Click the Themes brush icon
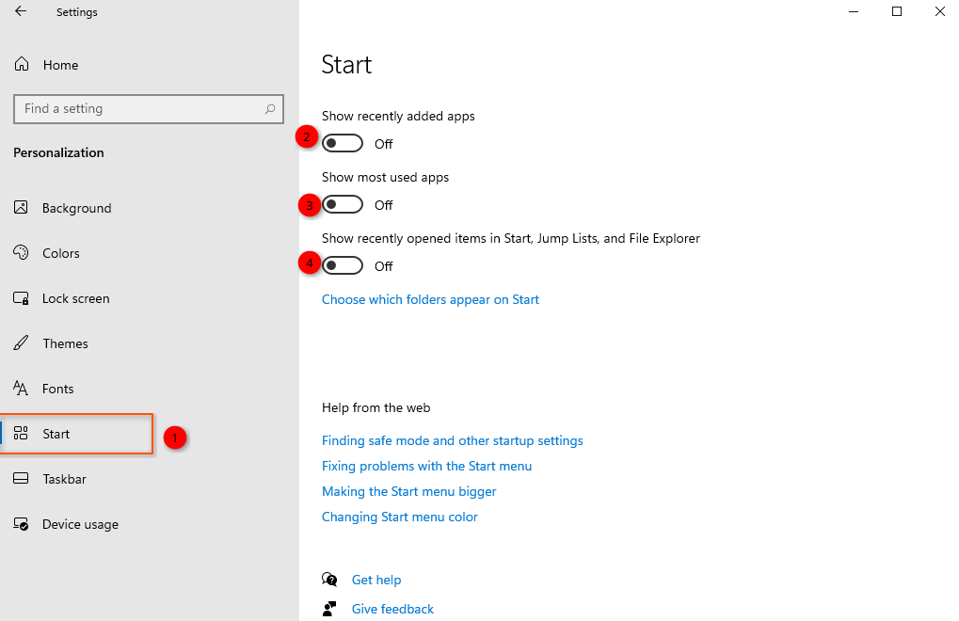 click(21, 343)
